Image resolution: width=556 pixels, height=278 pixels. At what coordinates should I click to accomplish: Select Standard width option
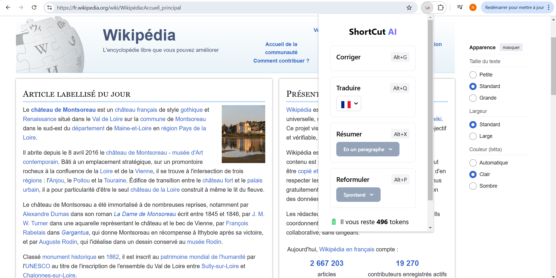click(473, 125)
